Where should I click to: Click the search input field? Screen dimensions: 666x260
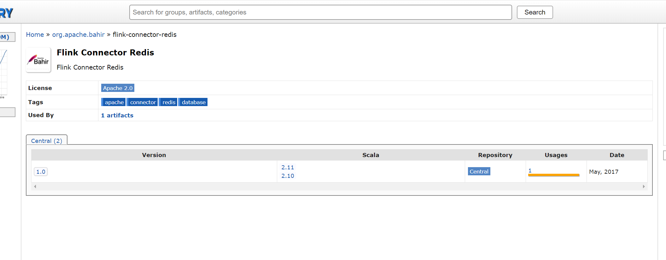point(320,12)
